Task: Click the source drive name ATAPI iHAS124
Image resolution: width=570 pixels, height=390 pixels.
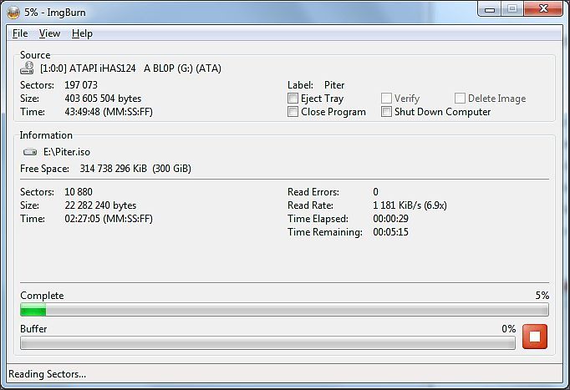Action: click(x=103, y=68)
